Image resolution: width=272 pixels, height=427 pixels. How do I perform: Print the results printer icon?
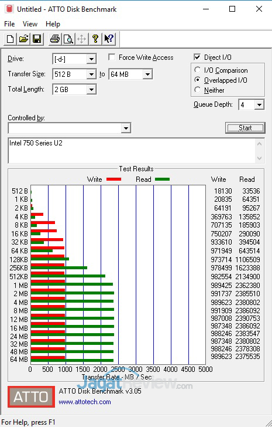click(55, 39)
